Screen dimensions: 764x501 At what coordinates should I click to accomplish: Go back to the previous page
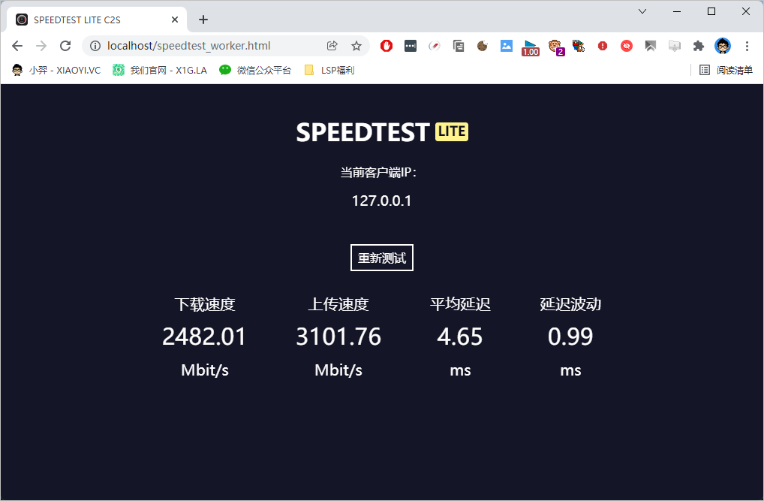click(17, 46)
